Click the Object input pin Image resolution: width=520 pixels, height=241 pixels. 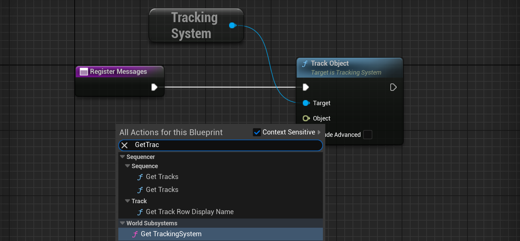click(306, 118)
